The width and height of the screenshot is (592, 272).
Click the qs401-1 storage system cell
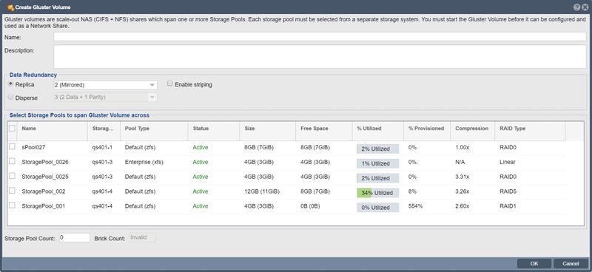pyautogui.click(x=102, y=148)
